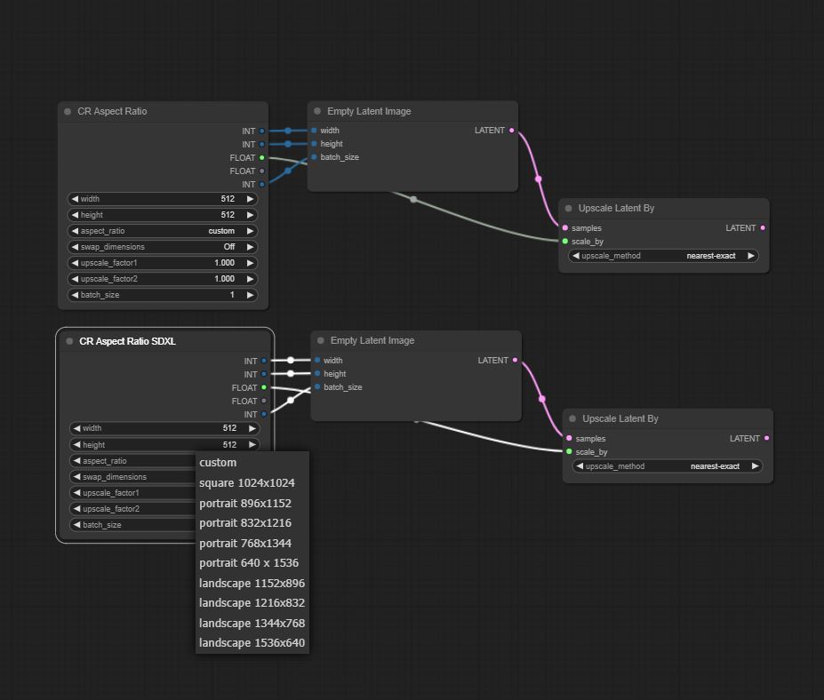Click the green scale_by input socket on the top Upscale Latent By
This screenshot has height=700, width=824.
coord(565,241)
